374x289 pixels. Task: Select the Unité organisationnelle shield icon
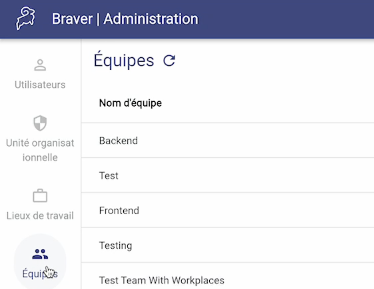[x=40, y=123]
